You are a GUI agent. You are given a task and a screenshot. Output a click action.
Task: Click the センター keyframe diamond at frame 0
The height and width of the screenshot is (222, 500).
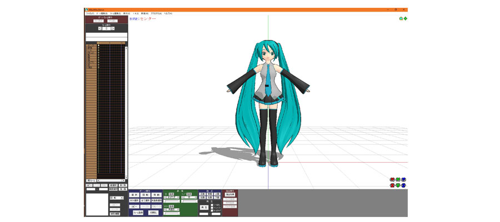98,45
